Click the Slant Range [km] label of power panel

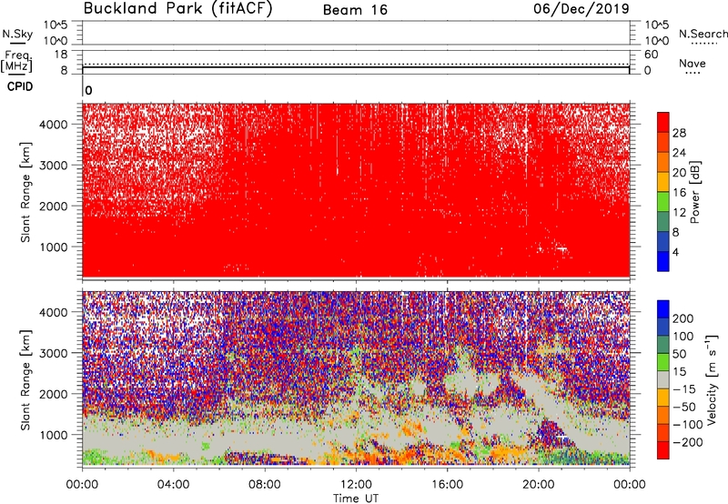click(x=25, y=192)
